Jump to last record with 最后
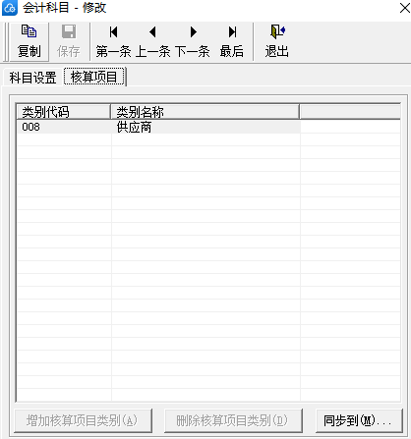This screenshot has width=411, height=439. (x=232, y=41)
